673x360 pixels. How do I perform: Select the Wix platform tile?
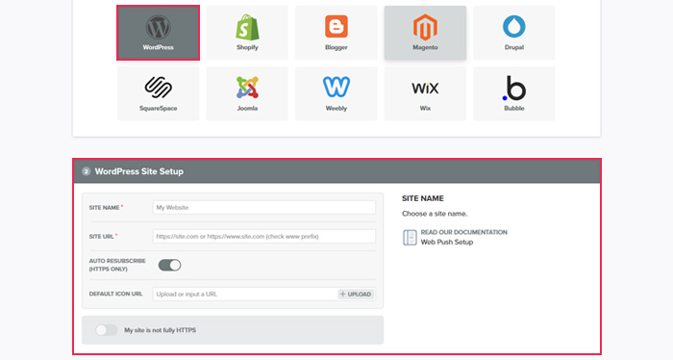[425, 93]
